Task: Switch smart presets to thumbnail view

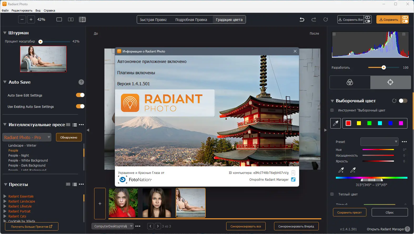Action: (x=68, y=125)
